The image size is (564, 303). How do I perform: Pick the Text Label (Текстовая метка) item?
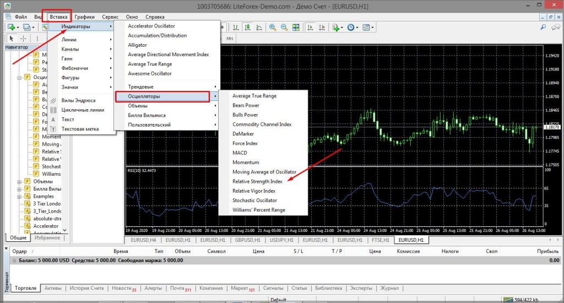[80, 129]
